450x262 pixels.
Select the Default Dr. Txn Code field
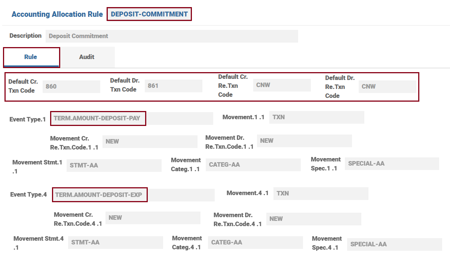click(173, 86)
